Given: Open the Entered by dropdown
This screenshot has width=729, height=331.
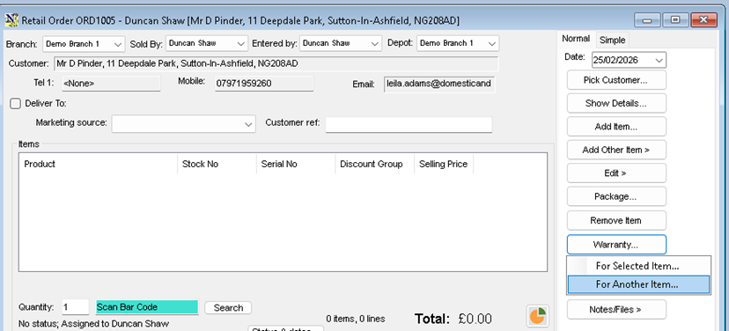Looking at the screenshot, I should (x=341, y=44).
